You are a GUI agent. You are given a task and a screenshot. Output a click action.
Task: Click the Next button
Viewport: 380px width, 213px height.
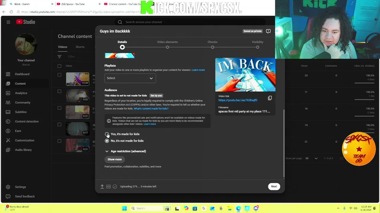click(274, 186)
